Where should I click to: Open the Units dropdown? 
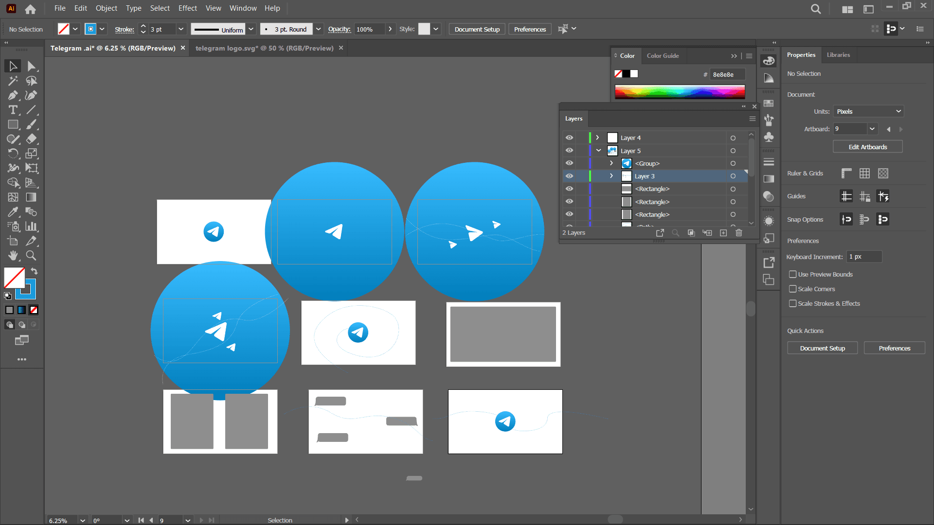click(x=868, y=112)
